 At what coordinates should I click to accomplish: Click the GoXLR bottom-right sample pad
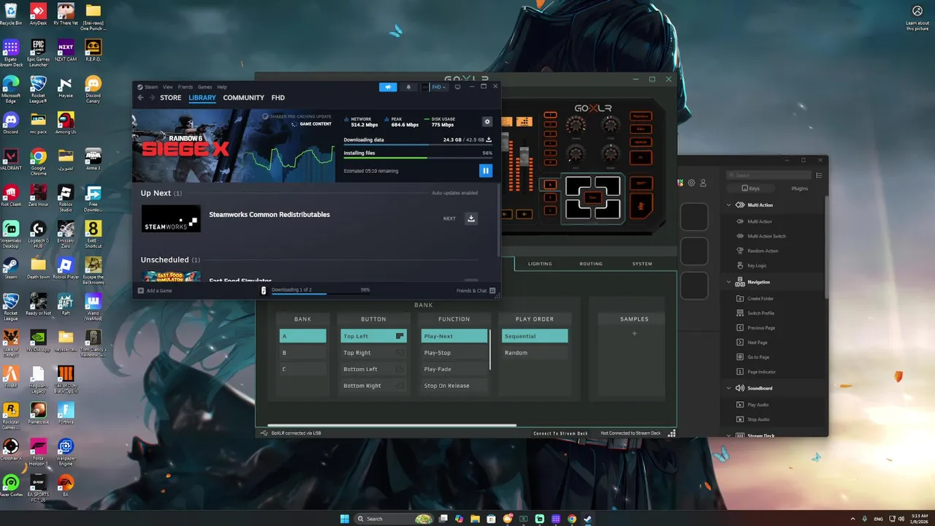click(607, 210)
